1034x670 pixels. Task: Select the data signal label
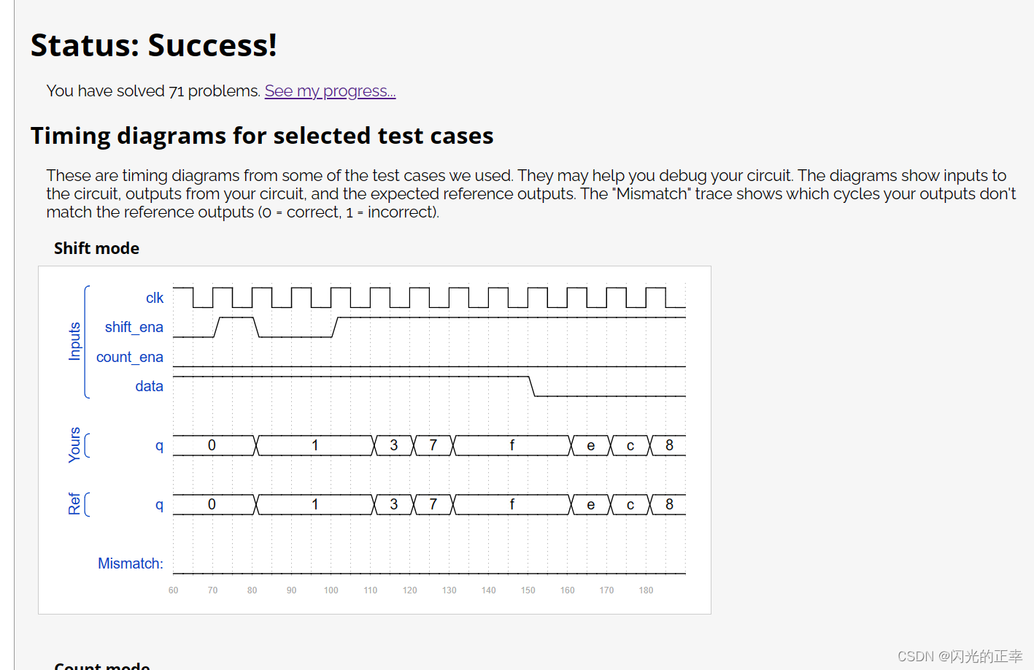(x=149, y=386)
